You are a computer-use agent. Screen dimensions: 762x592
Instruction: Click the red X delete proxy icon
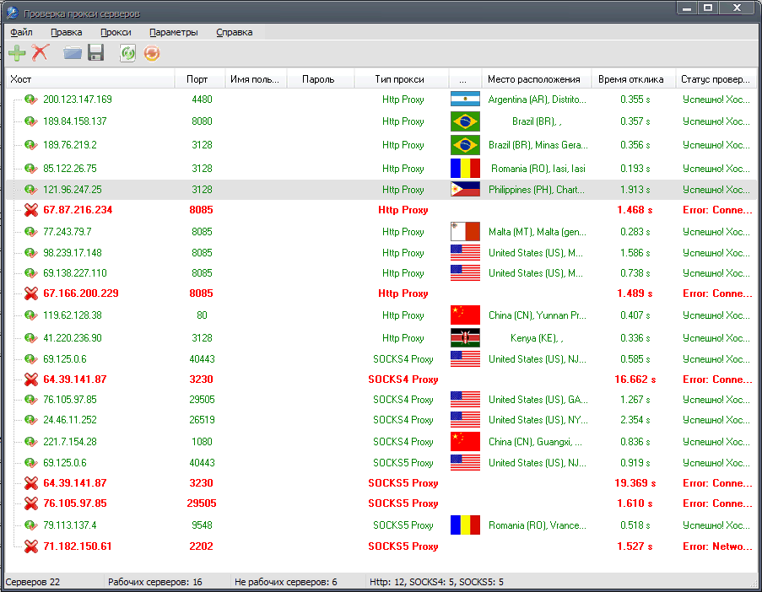41,53
